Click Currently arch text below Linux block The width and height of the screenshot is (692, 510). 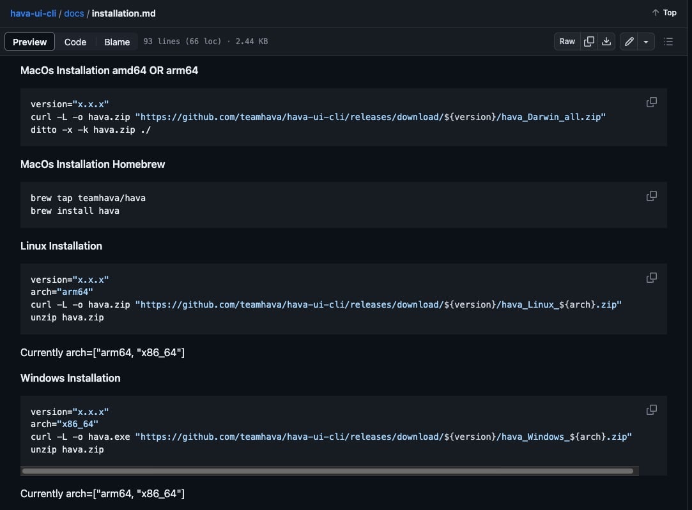(102, 352)
